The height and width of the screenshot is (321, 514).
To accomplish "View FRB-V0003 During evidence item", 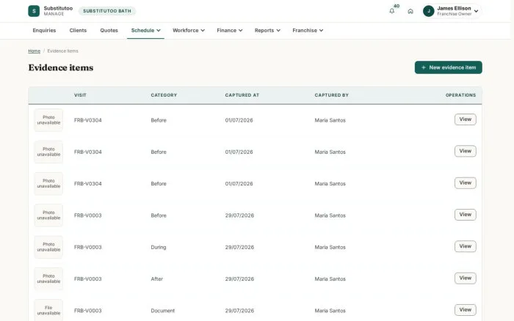I will 465,246.
